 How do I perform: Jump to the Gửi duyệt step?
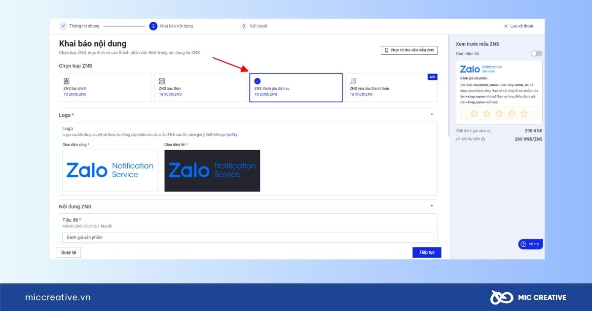(x=254, y=26)
